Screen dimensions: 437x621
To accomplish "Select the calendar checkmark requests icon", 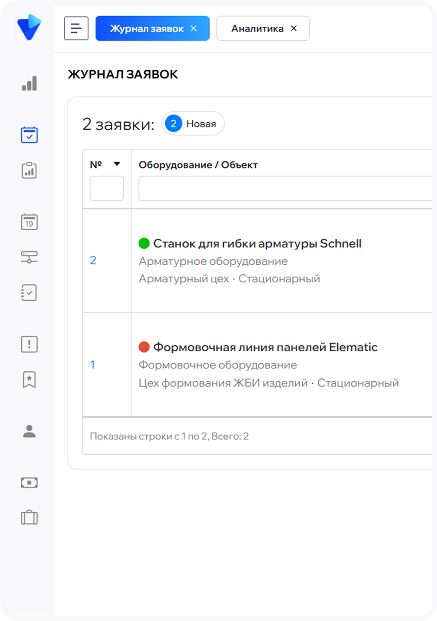I will click(x=29, y=135).
